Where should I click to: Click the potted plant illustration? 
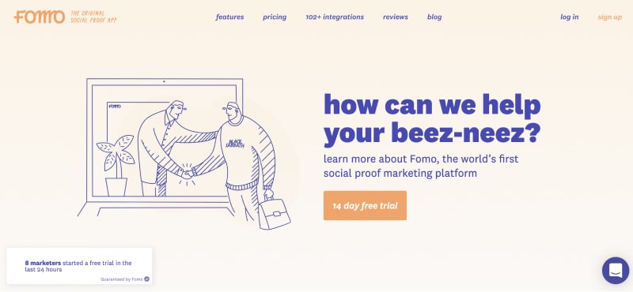pos(116,166)
